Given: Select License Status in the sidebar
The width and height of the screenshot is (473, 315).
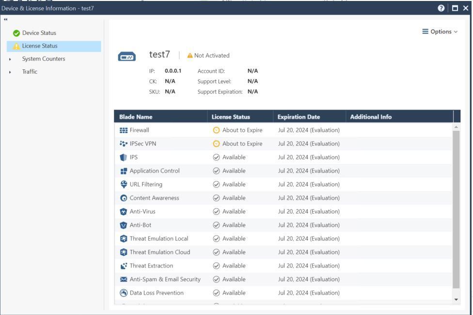Looking at the screenshot, I should [40, 46].
